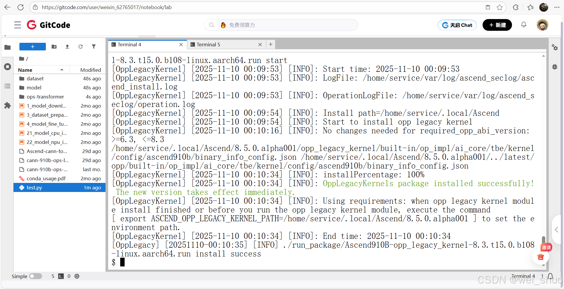Image resolution: width=564 pixels, height=289 pixels.
Task: Select cann-910b-ops-... file from last month
Action: pos(60,169)
